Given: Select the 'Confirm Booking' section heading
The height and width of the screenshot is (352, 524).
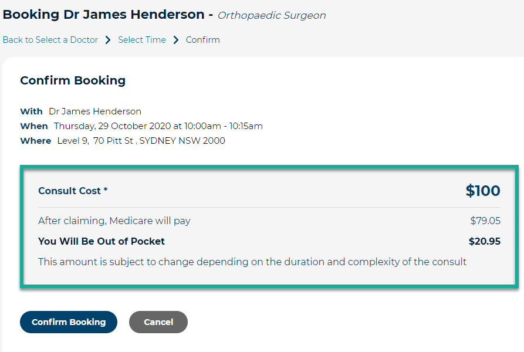Looking at the screenshot, I should [x=73, y=80].
